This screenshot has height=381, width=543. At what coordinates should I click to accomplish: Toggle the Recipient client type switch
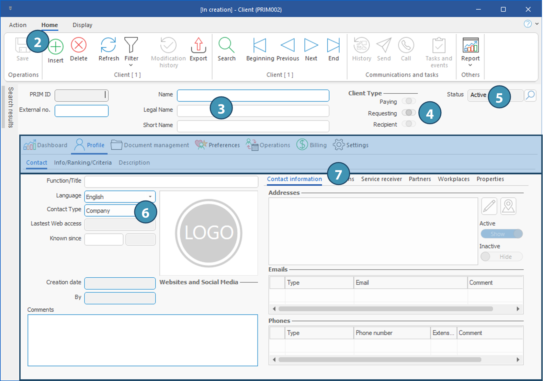408,124
